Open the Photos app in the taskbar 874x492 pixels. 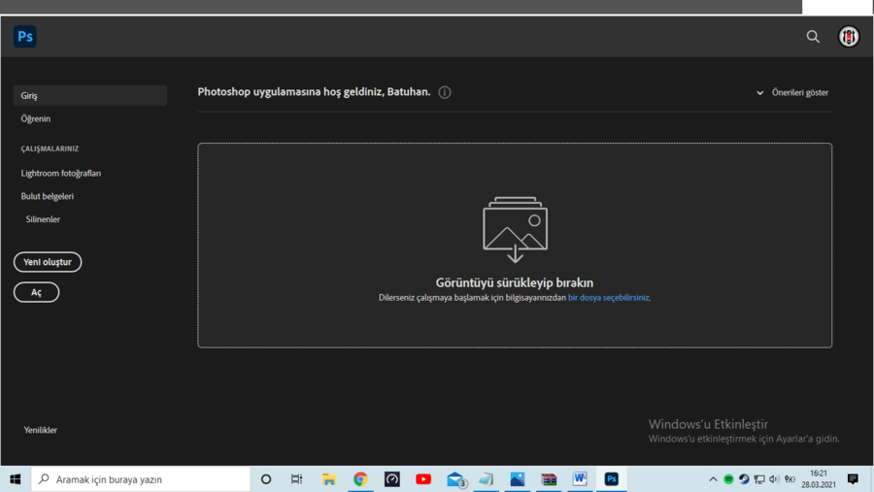coord(518,479)
